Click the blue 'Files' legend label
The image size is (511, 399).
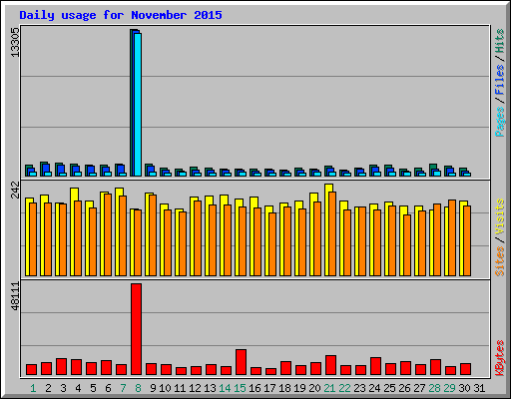(x=499, y=80)
